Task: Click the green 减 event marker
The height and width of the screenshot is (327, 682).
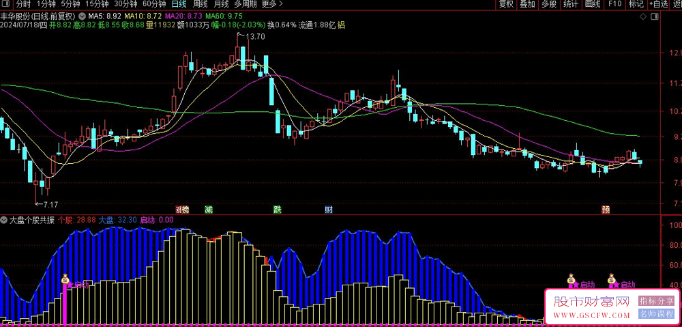Action: point(209,210)
